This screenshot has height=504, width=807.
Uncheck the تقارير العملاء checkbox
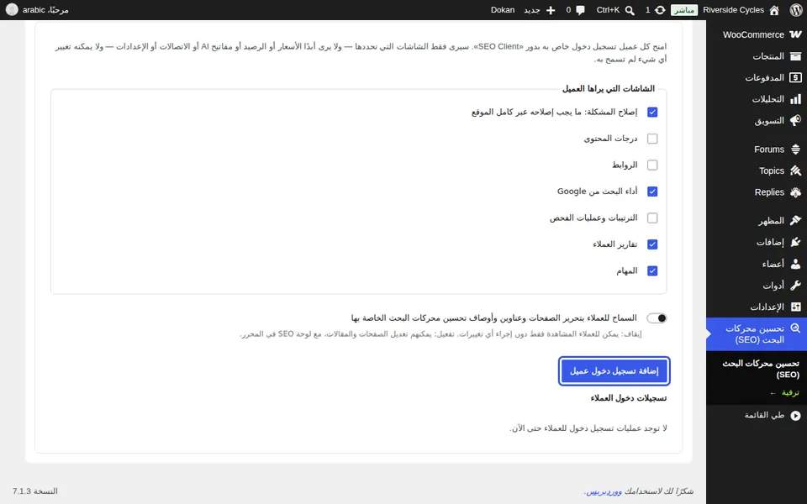pyautogui.click(x=652, y=244)
